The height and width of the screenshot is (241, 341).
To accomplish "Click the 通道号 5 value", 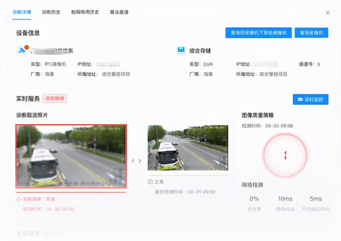I will [319, 64].
